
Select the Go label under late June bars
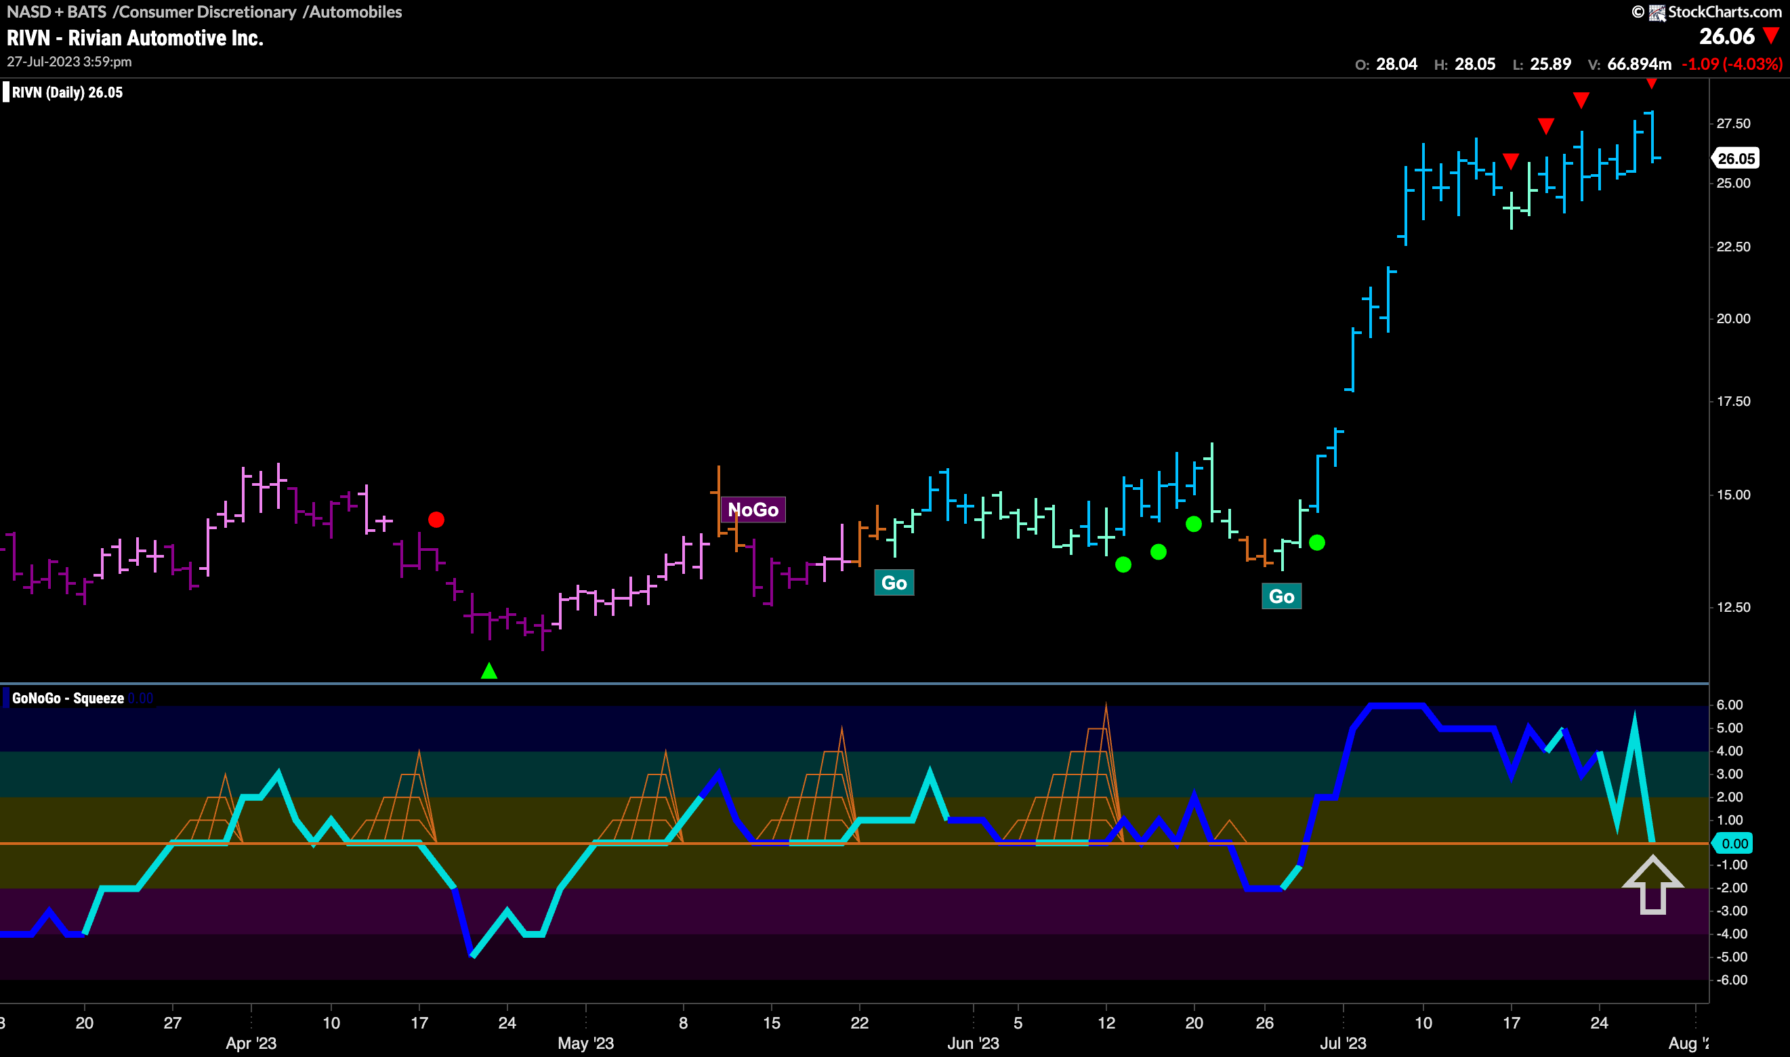coord(1282,596)
